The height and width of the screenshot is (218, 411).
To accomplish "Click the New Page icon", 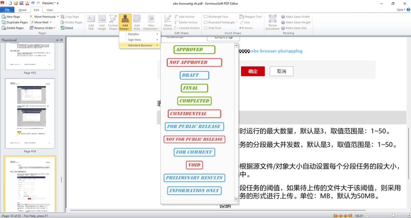I will [4, 17].
